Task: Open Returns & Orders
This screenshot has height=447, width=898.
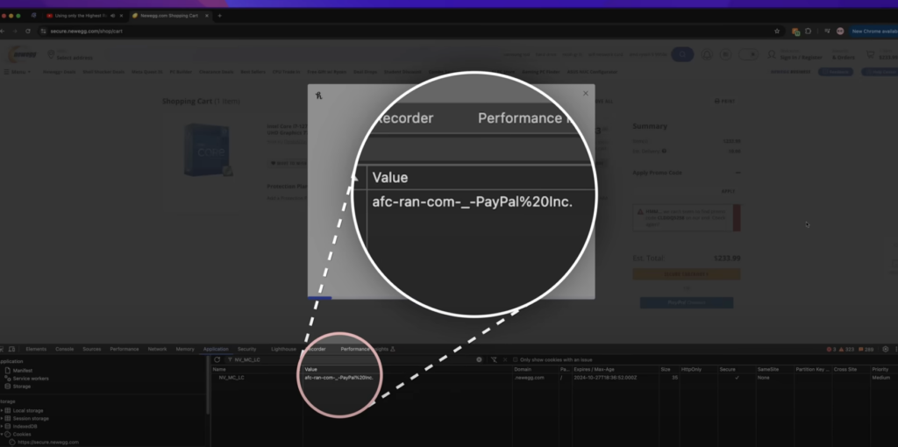Action: coord(843,55)
